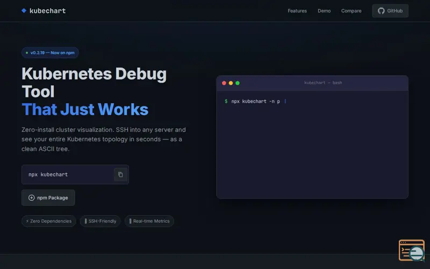Image resolution: width=430 pixels, height=269 pixels.
Task: Click the Zero Dependencies pill
Action: (x=49, y=221)
